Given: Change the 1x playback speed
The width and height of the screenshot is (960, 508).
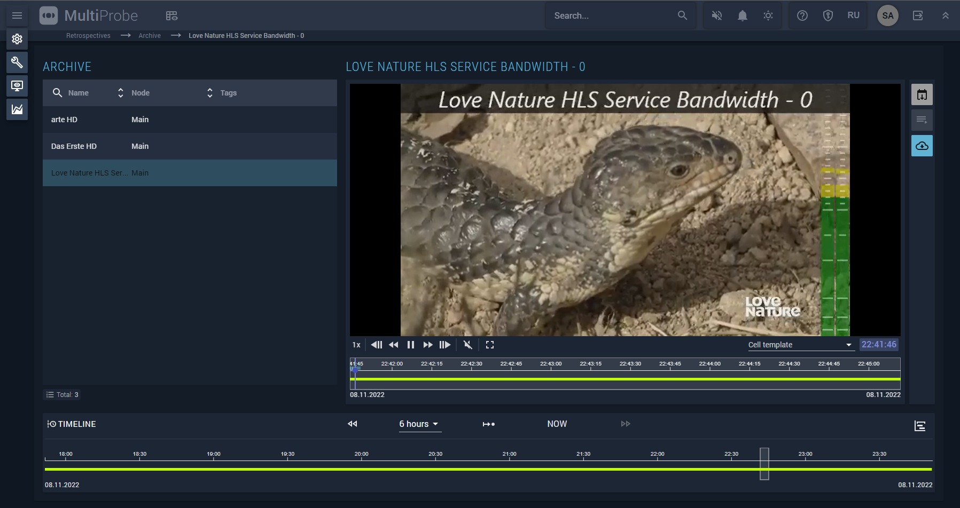Looking at the screenshot, I should (x=356, y=345).
